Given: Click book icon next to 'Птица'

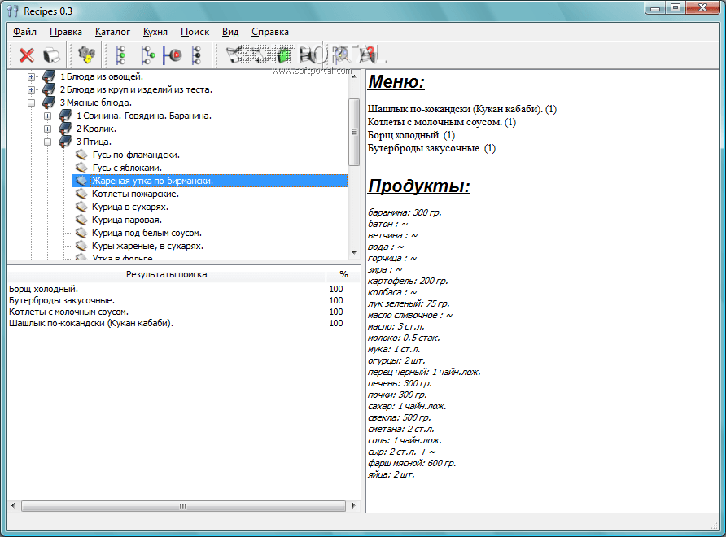Looking at the screenshot, I should pos(65,142).
